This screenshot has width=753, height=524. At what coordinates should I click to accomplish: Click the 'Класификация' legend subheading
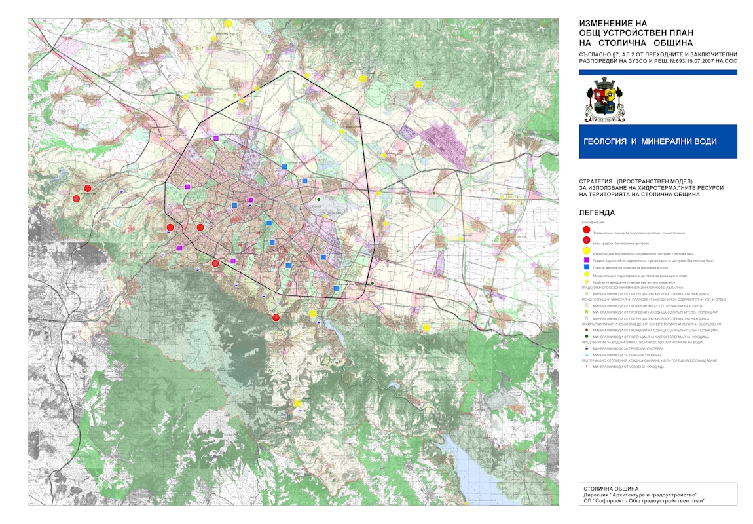pyautogui.click(x=593, y=223)
